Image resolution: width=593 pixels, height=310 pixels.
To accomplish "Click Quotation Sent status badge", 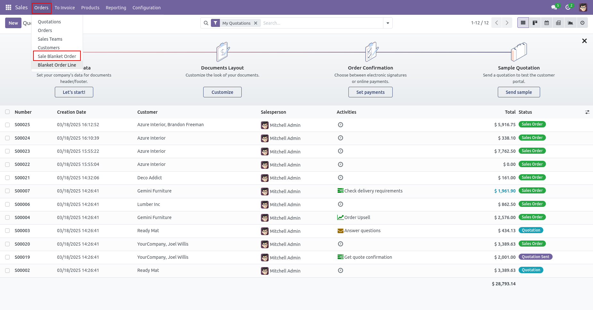I will 535,257.
